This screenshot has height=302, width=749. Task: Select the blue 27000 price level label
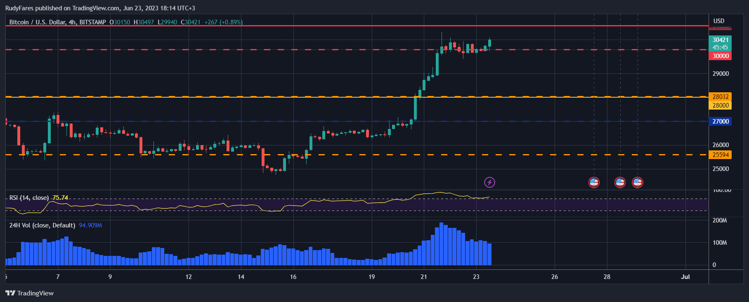point(720,122)
